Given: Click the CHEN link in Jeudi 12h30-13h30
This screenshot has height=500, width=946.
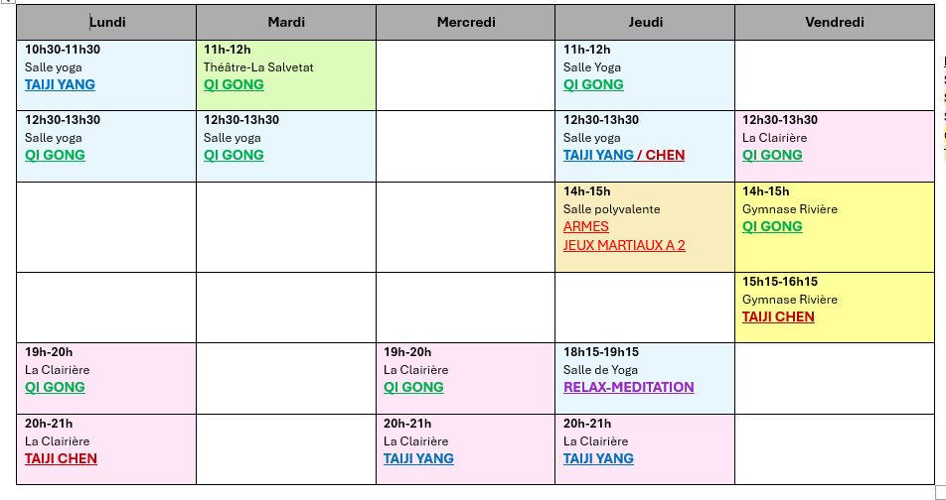Looking at the screenshot, I should pyautogui.click(x=665, y=156).
